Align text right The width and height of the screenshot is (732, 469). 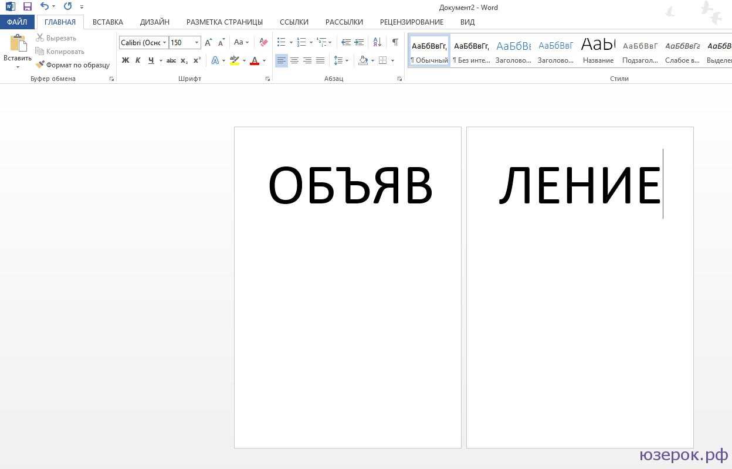click(307, 60)
